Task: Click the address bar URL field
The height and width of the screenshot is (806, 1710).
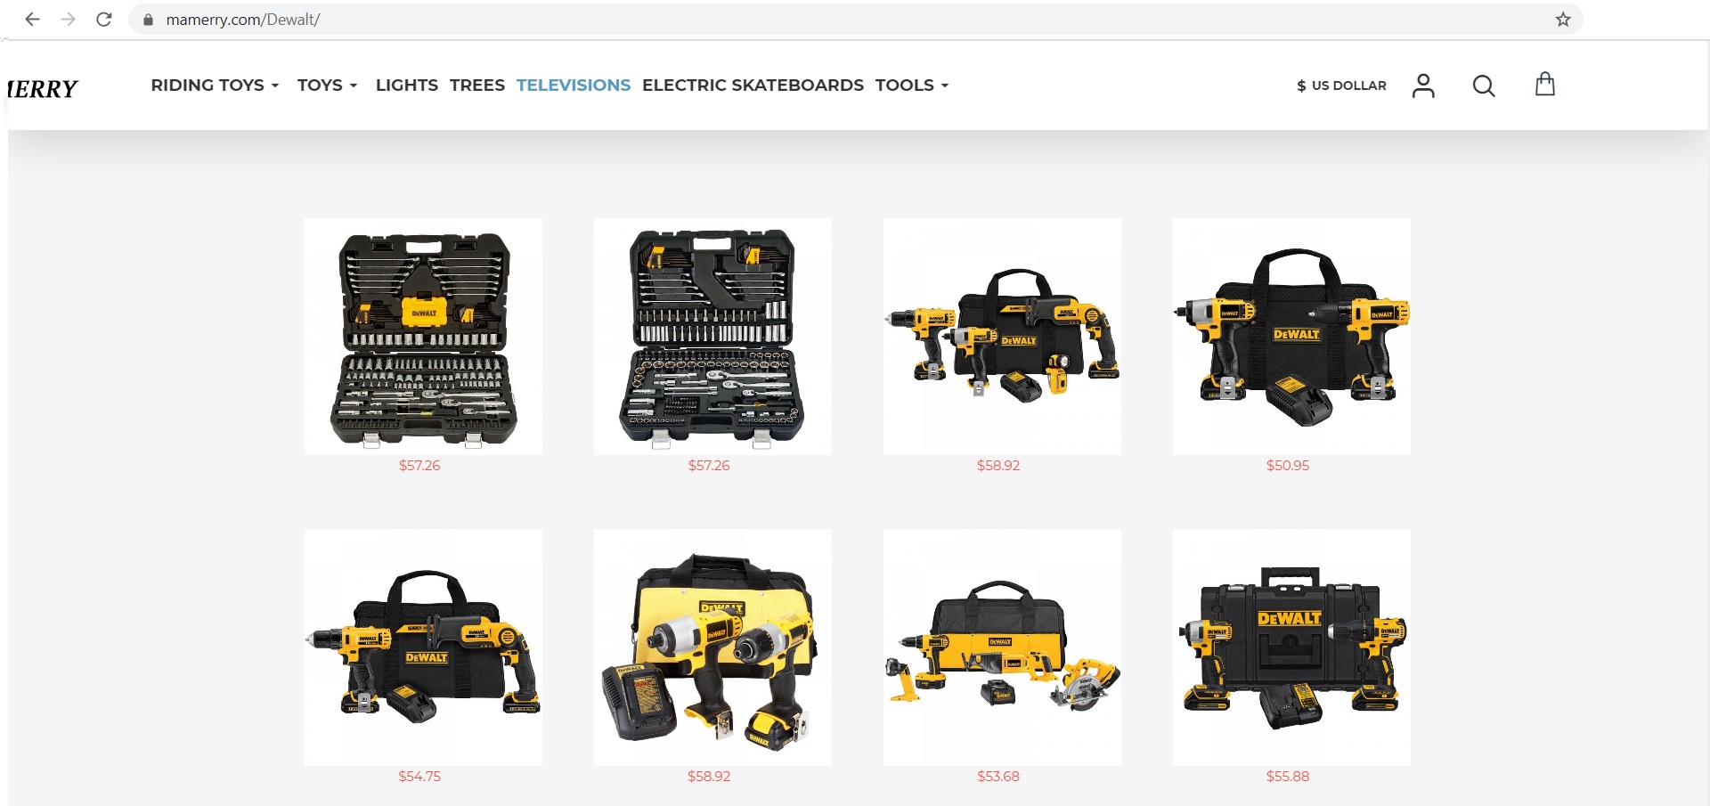Action: (x=802, y=20)
